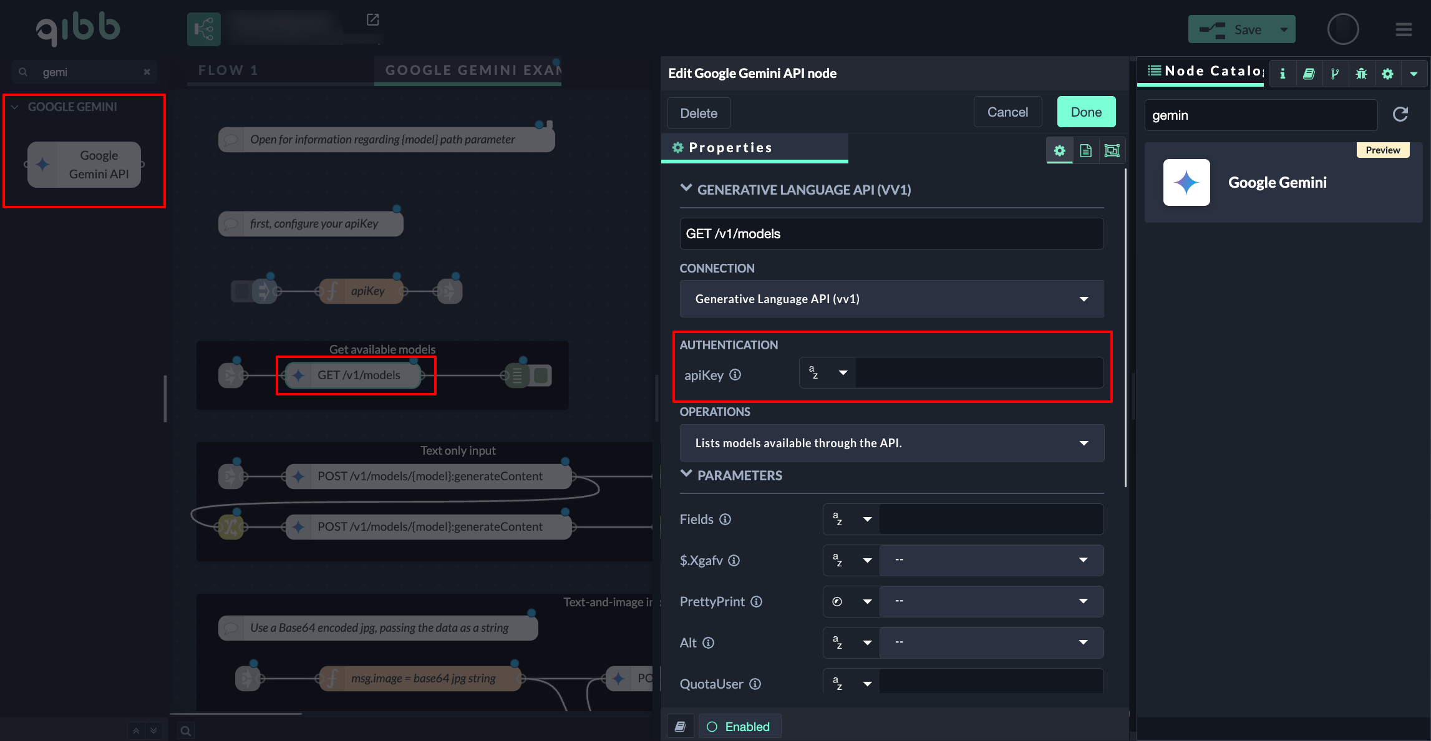
Task: Click apiKey info icon
Action: point(735,374)
